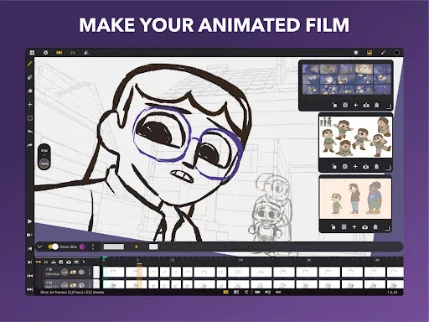Play the animation with play button
Viewport: 429px width, 322px height.
click(x=30, y=221)
